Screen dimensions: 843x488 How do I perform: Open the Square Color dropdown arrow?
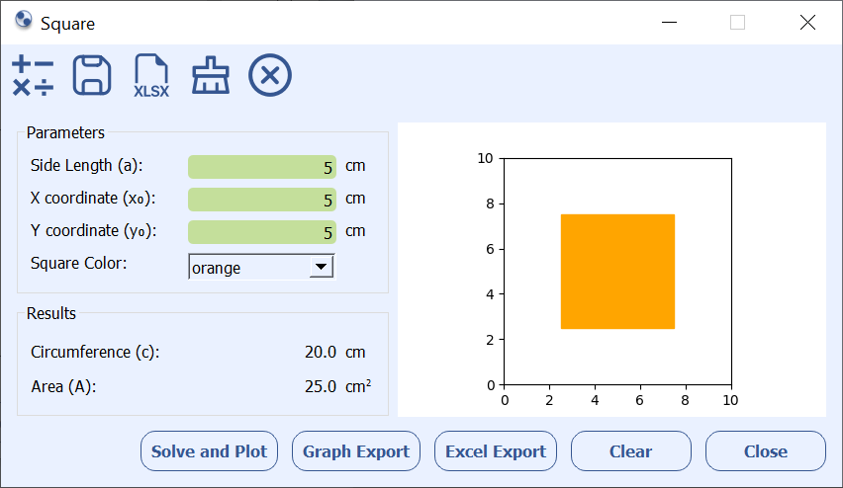click(320, 267)
